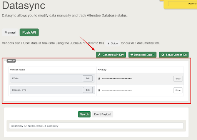Click the Setup Vendor IDs button

[x=174, y=55]
